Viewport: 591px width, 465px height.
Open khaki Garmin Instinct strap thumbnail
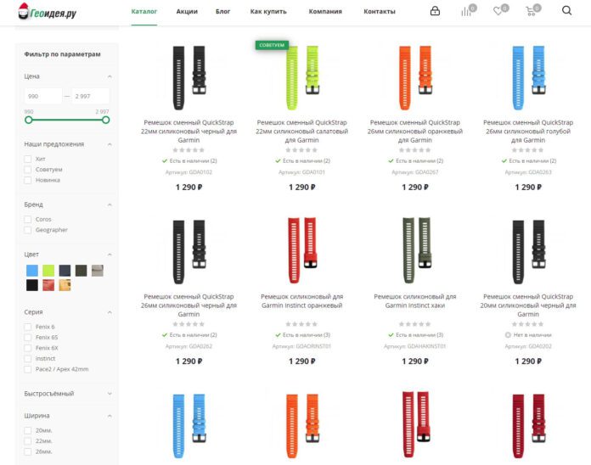coord(415,251)
